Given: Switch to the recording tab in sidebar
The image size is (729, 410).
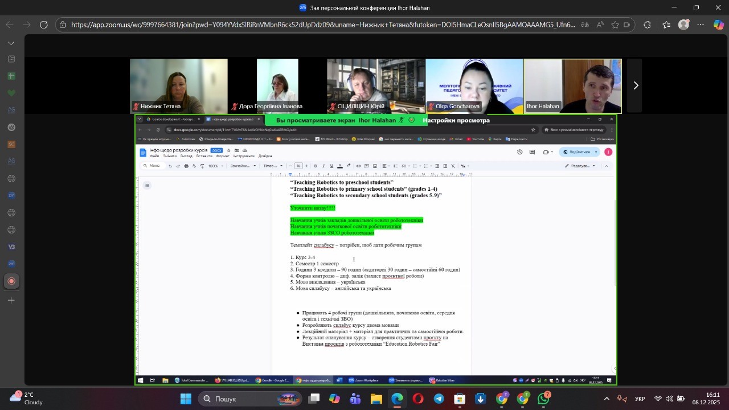Looking at the screenshot, I should coord(11,281).
